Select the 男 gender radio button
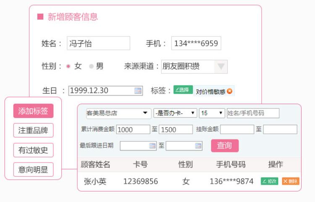The height and width of the screenshot is (202, 315). coord(91,66)
